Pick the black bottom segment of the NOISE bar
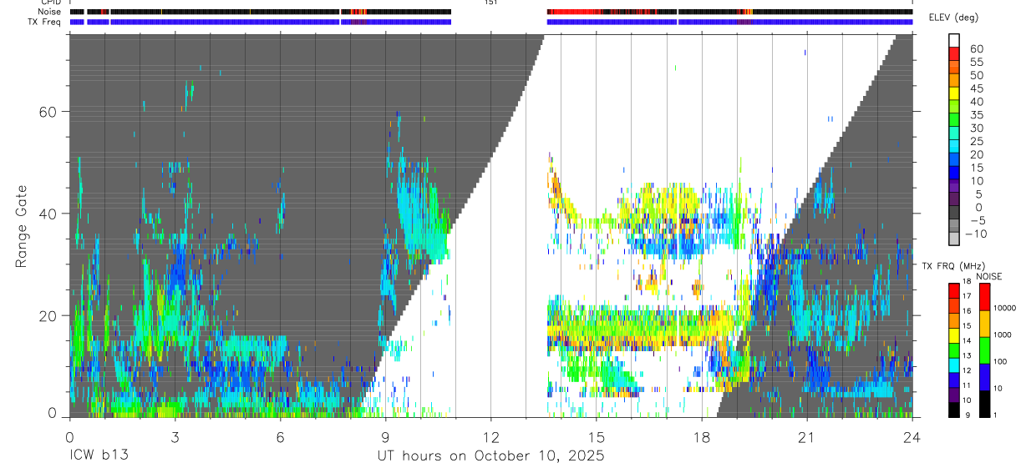The image size is (1026, 473). (985, 403)
